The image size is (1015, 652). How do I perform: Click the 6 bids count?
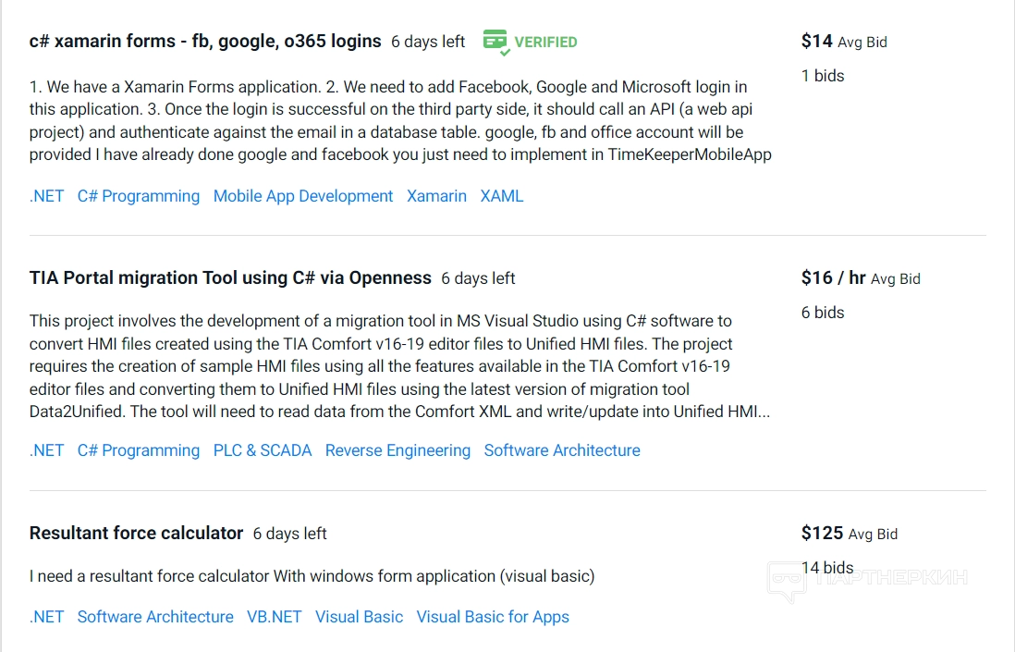coord(823,313)
